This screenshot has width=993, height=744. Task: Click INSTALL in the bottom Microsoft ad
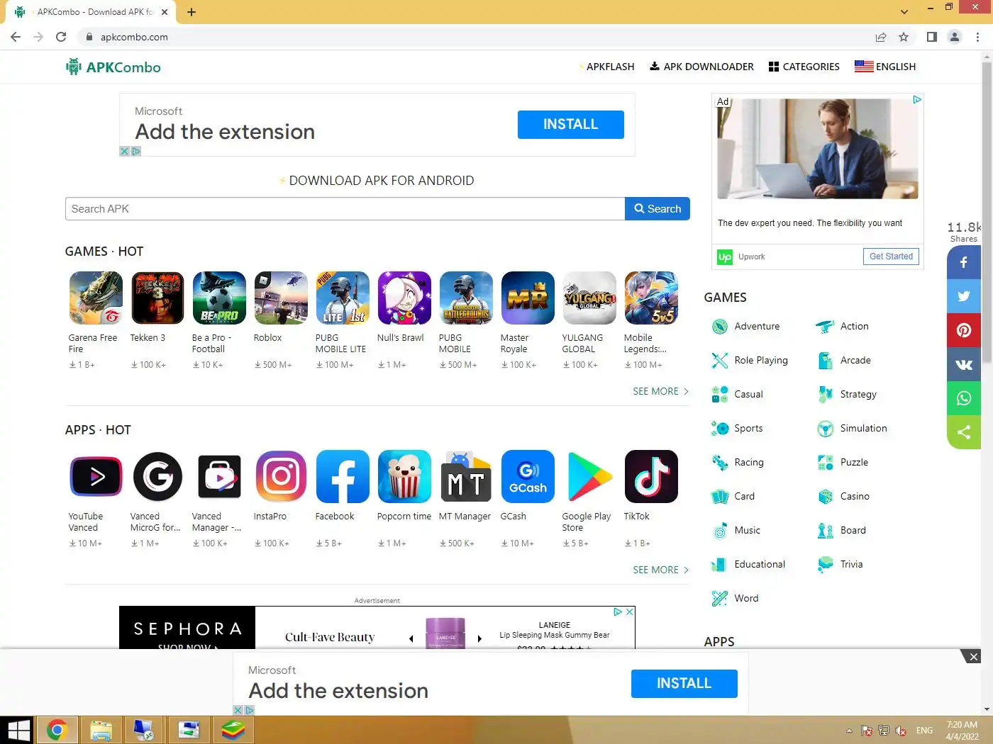coord(684,684)
